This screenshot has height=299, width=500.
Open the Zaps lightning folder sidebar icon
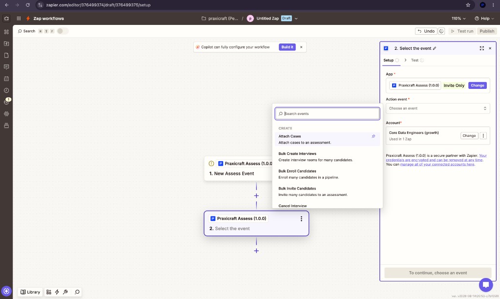pyautogui.click(x=6, y=43)
